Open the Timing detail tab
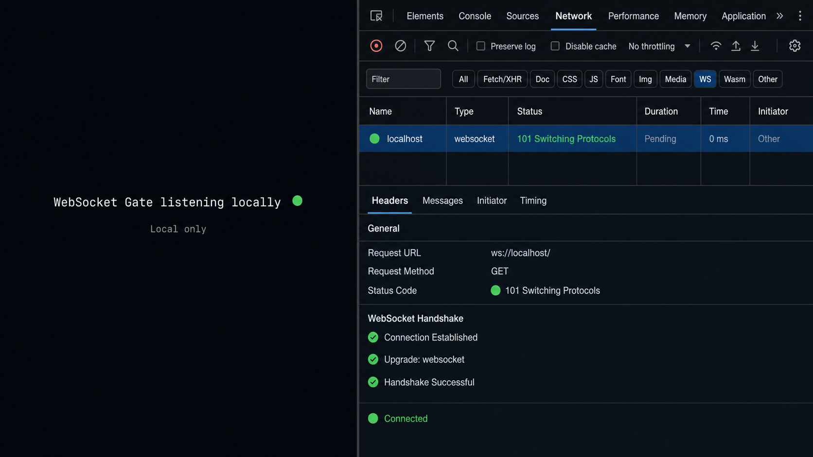The height and width of the screenshot is (457, 813). (533, 201)
